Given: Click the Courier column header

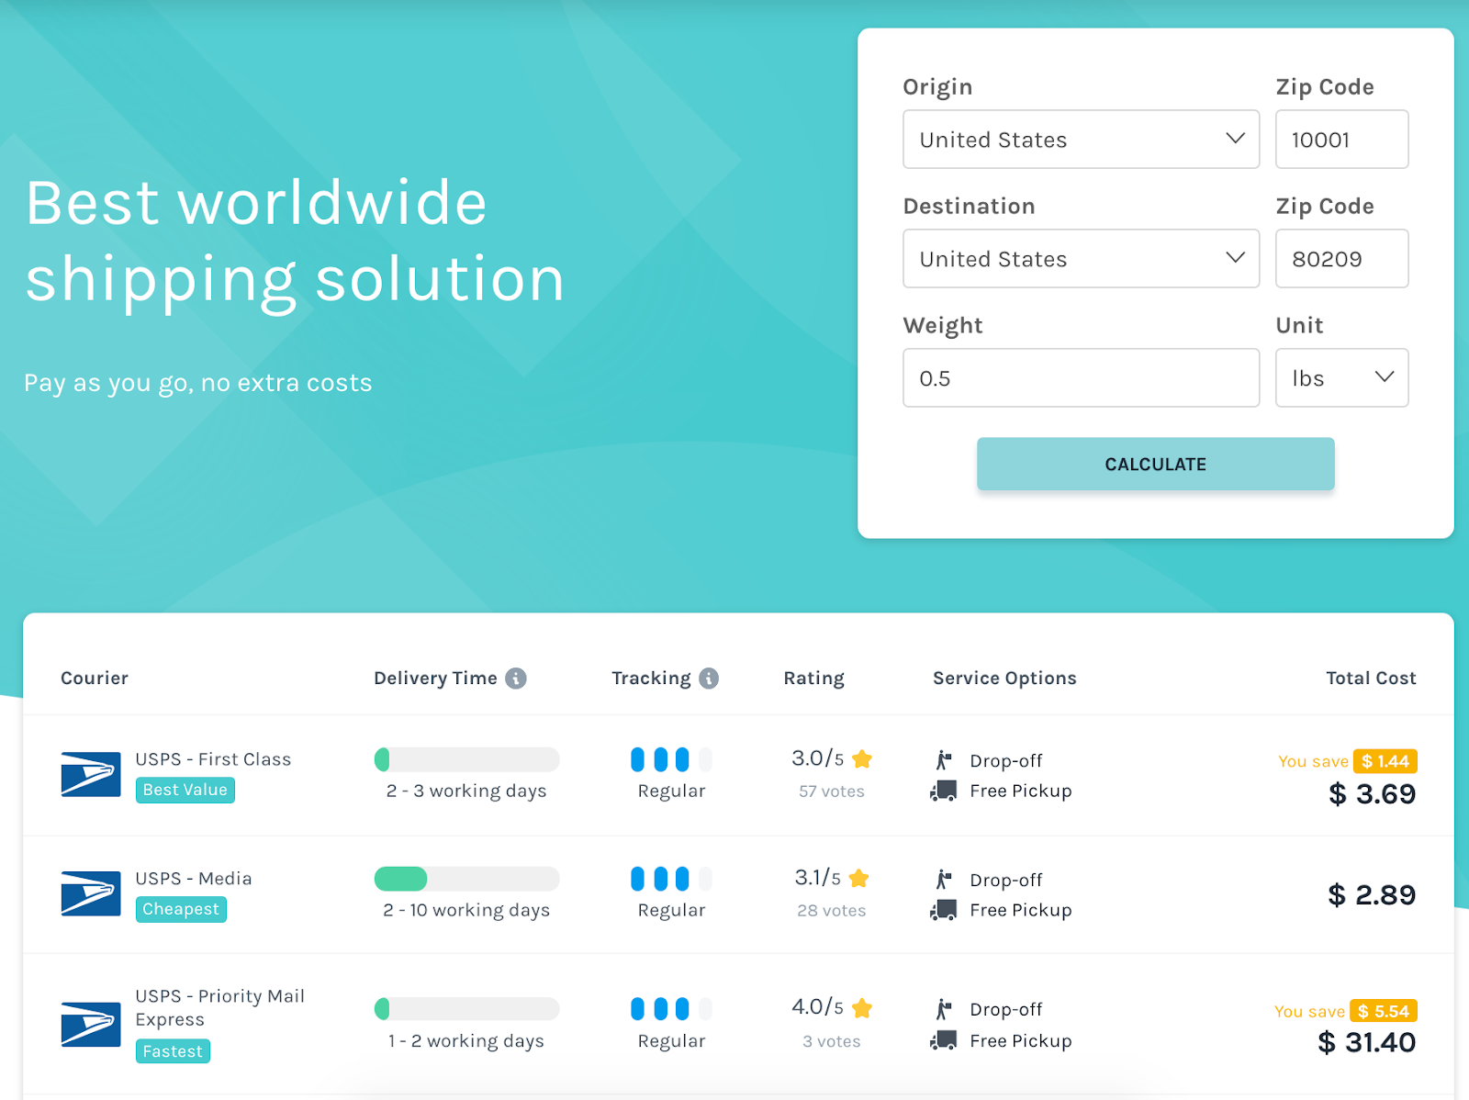Looking at the screenshot, I should pyautogui.click(x=95, y=679).
